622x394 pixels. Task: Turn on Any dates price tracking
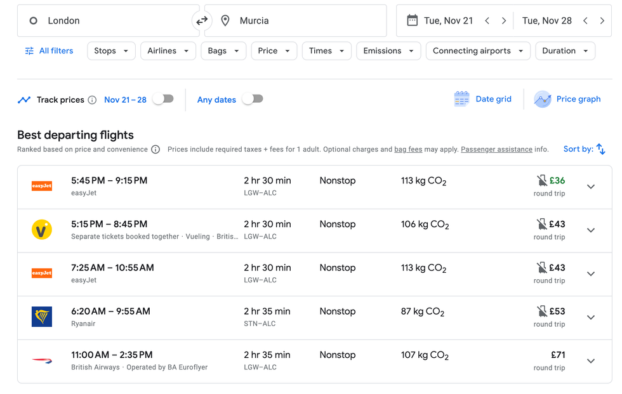click(253, 99)
